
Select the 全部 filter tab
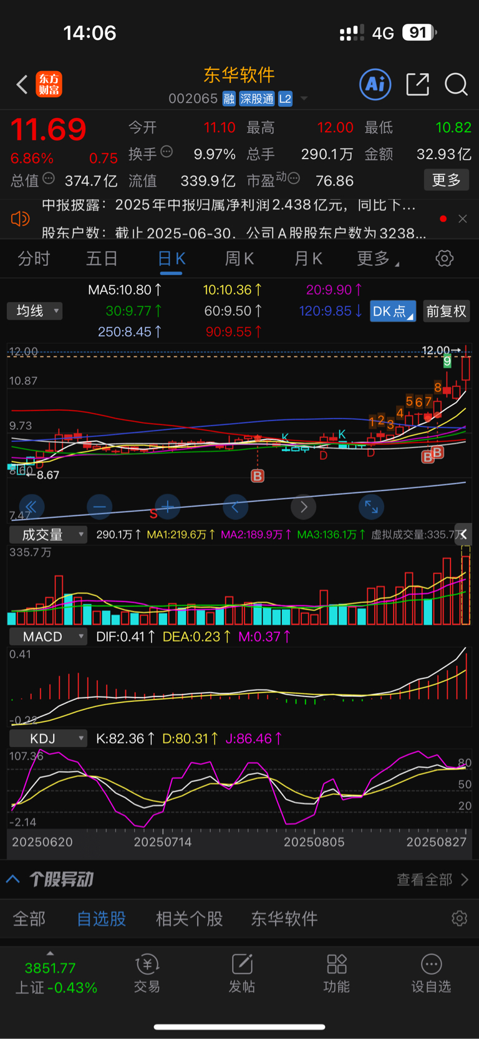tap(29, 919)
